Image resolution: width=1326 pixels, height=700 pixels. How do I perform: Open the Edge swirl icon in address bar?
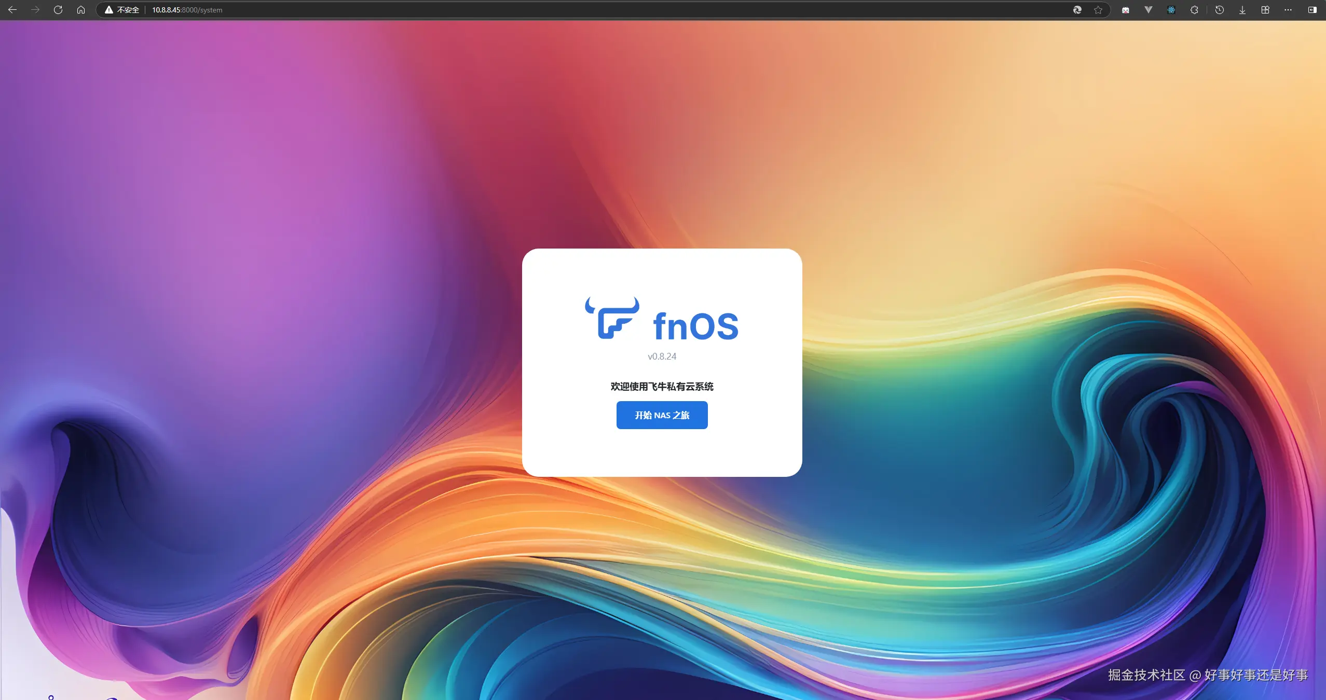(1077, 10)
